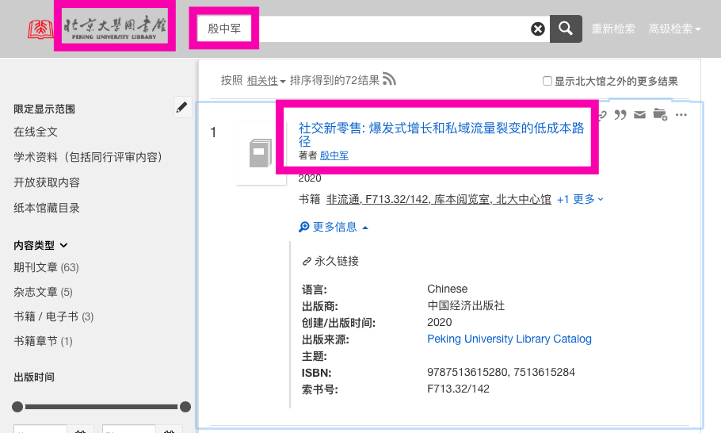This screenshot has width=721, height=433.
Task: Clear the search box with X icon
Action: pos(538,29)
